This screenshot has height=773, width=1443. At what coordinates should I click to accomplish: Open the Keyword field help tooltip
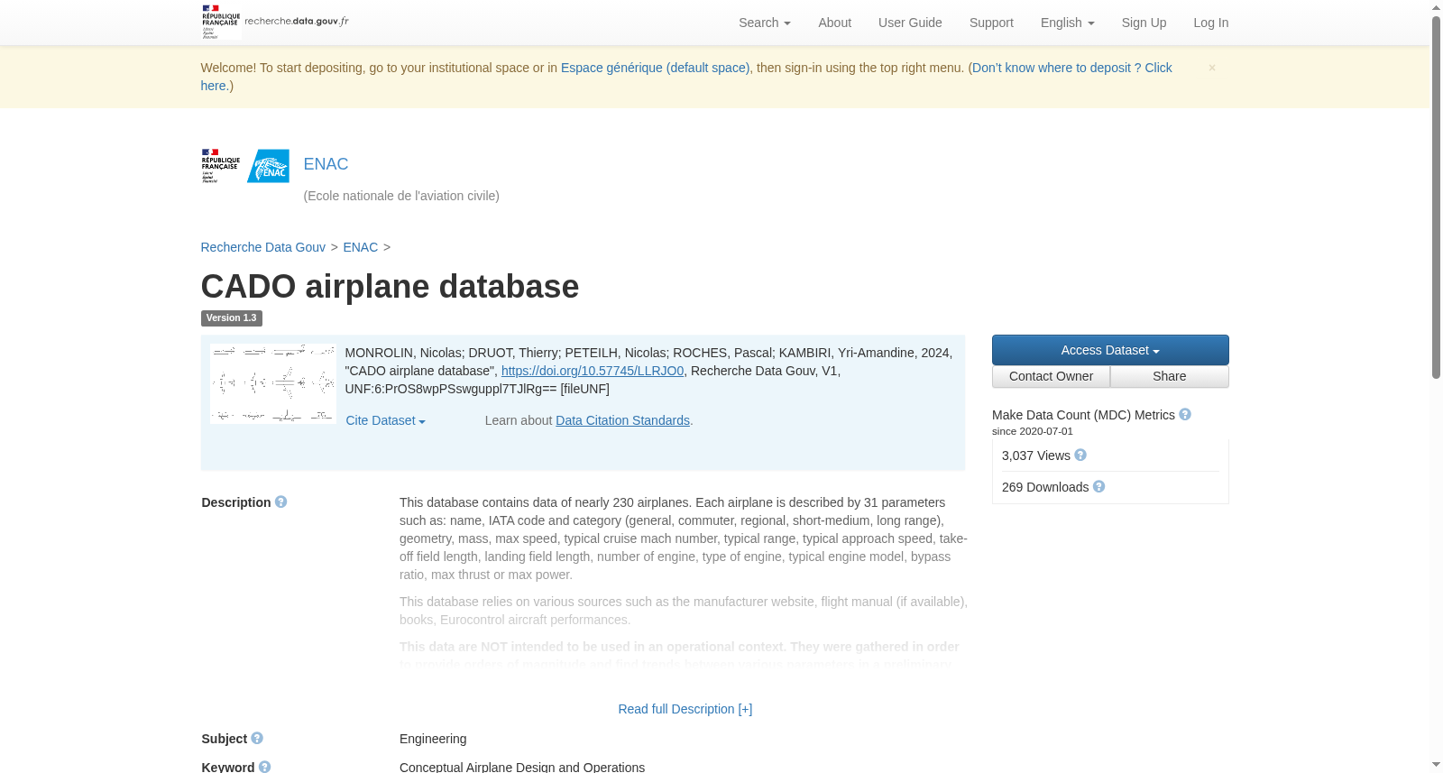tap(264, 766)
